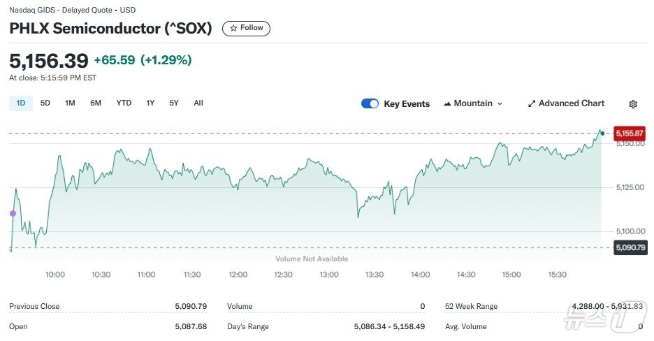Switch to the 5D range tab
The image size is (654, 341).
[x=45, y=103]
